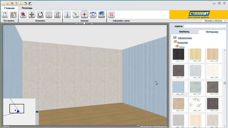
Task: Click the fourth quick toolbar icon
Action: (x=17, y=3)
